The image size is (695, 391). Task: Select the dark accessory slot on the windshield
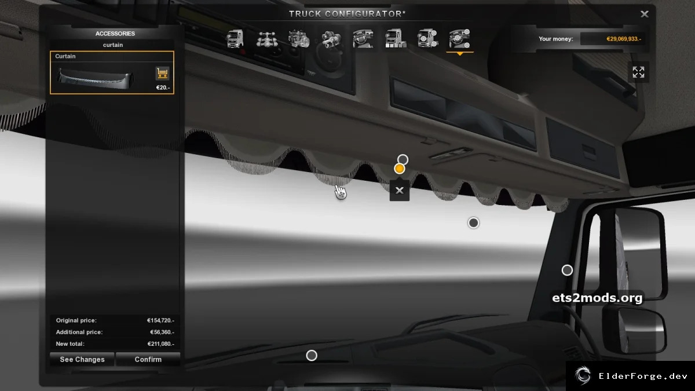coord(473,222)
